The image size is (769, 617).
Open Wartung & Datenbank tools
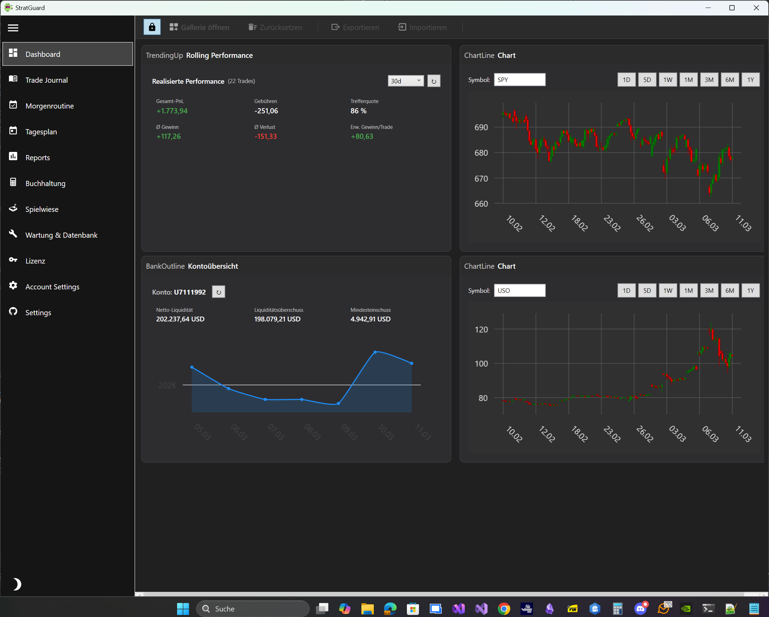click(x=61, y=235)
